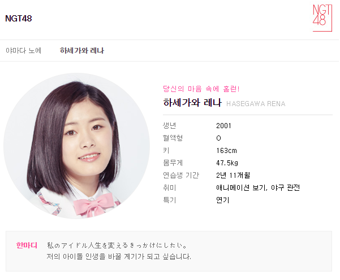The height and width of the screenshot is (280, 340).
Task: Click the weight value 47.5kg
Action: click(x=227, y=163)
